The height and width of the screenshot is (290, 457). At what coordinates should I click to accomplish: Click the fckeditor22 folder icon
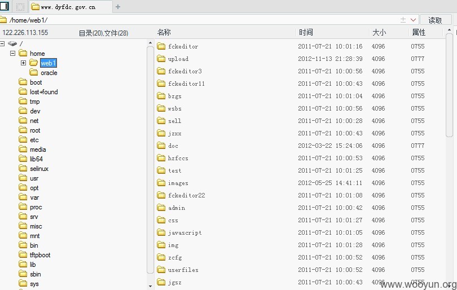[161, 195]
